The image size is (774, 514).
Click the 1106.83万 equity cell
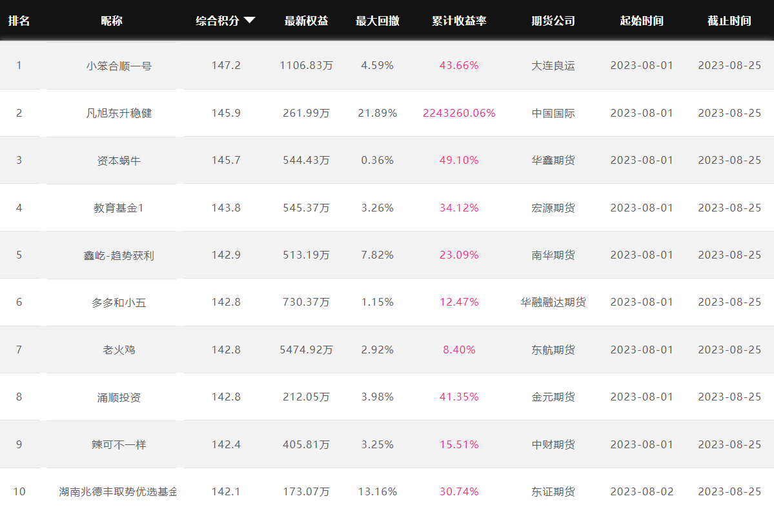(x=306, y=66)
